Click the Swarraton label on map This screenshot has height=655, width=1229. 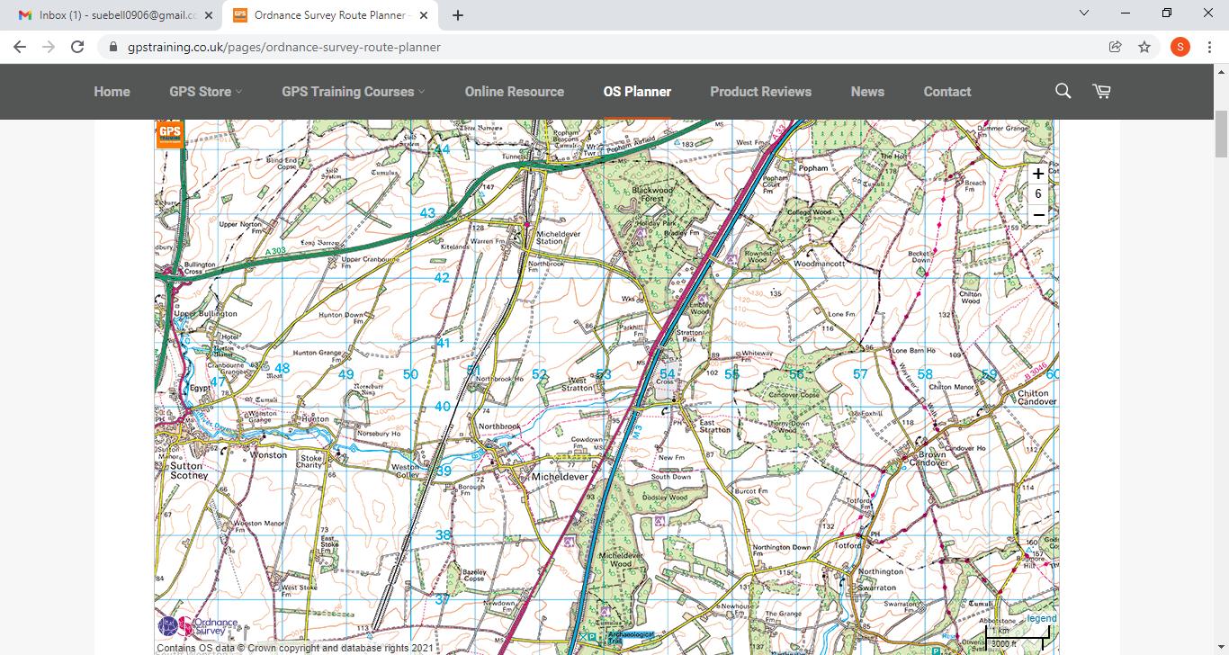(875, 587)
